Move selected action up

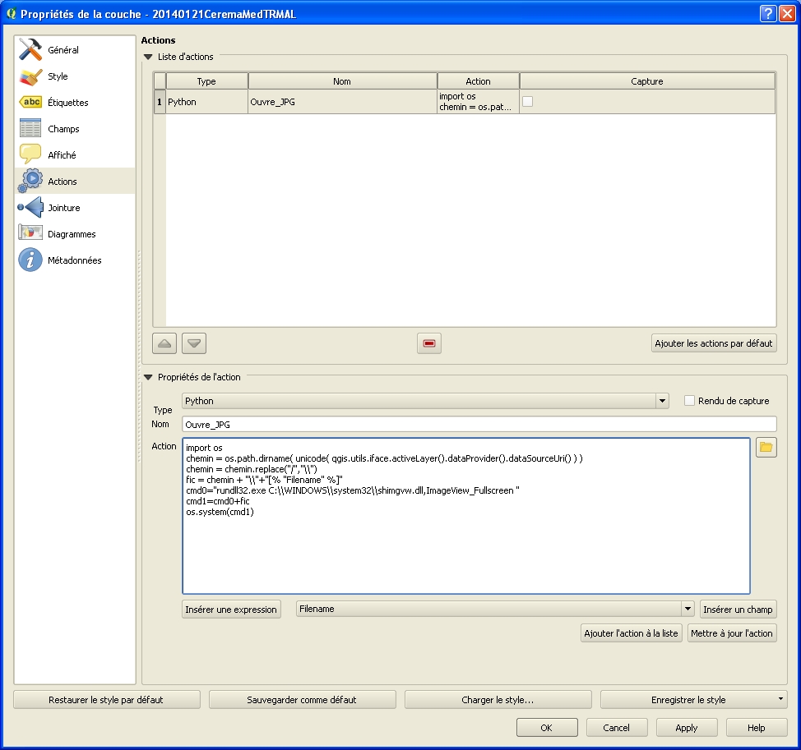click(x=164, y=343)
